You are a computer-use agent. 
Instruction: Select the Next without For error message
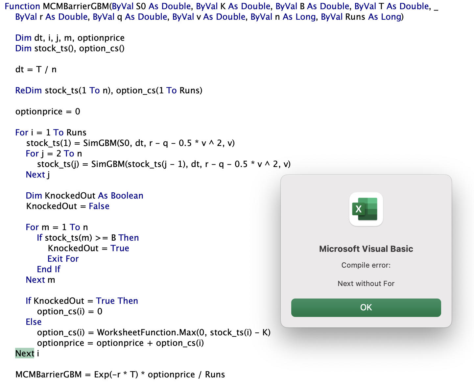tap(366, 283)
